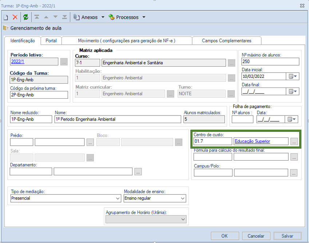Open lookup button for Bloco
This screenshot has height=243, width=309.
tap(179, 142)
